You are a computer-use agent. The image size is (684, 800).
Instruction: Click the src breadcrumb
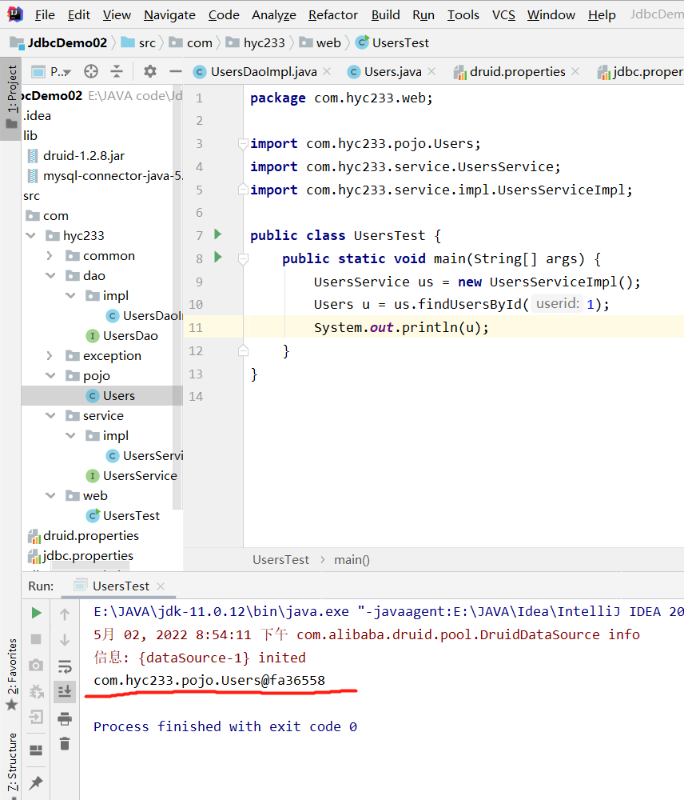[x=138, y=43]
